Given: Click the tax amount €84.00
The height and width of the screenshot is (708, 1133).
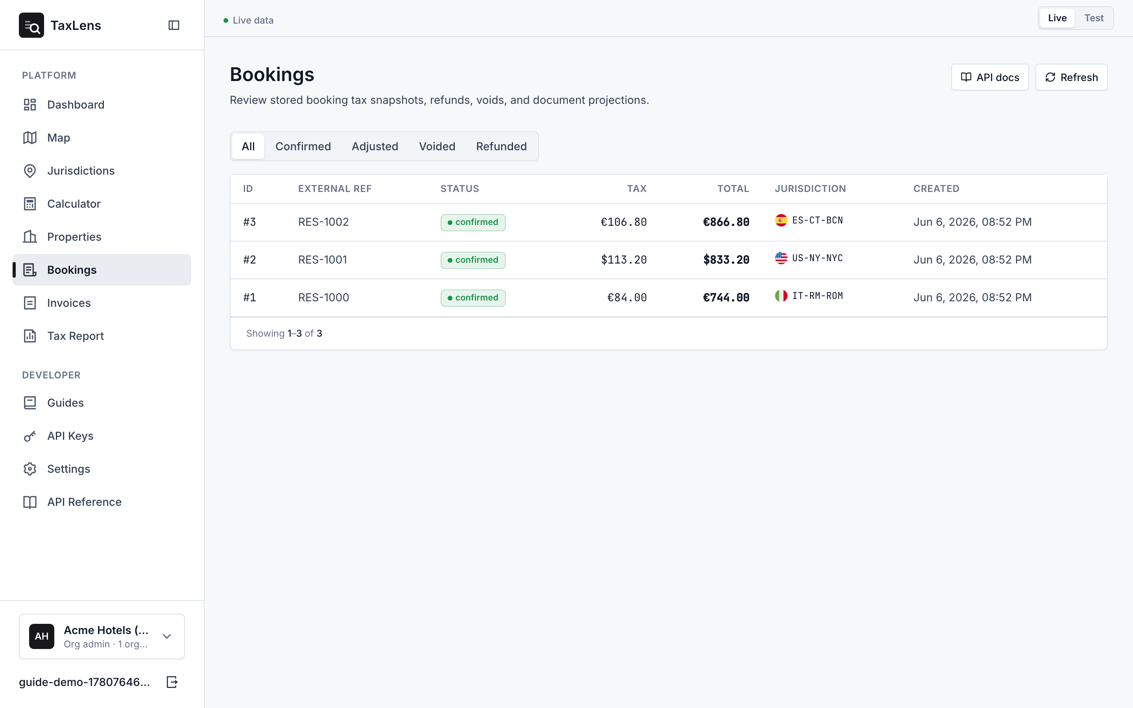Looking at the screenshot, I should click(627, 297).
